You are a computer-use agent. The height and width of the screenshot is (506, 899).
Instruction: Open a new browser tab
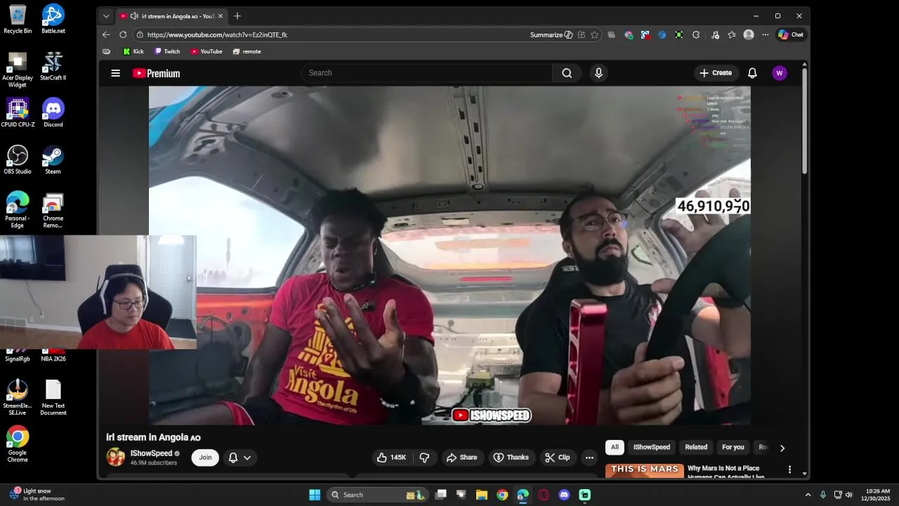click(237, 15)
